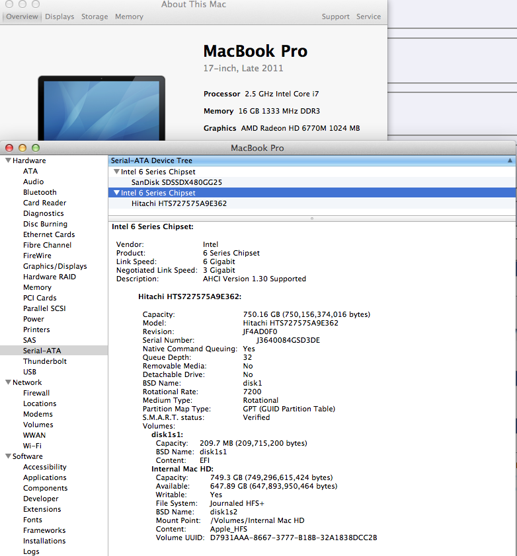Select Printers in the sidebar
The height and width of the screenshot is (556, 517).
click(x=36, y=330)
